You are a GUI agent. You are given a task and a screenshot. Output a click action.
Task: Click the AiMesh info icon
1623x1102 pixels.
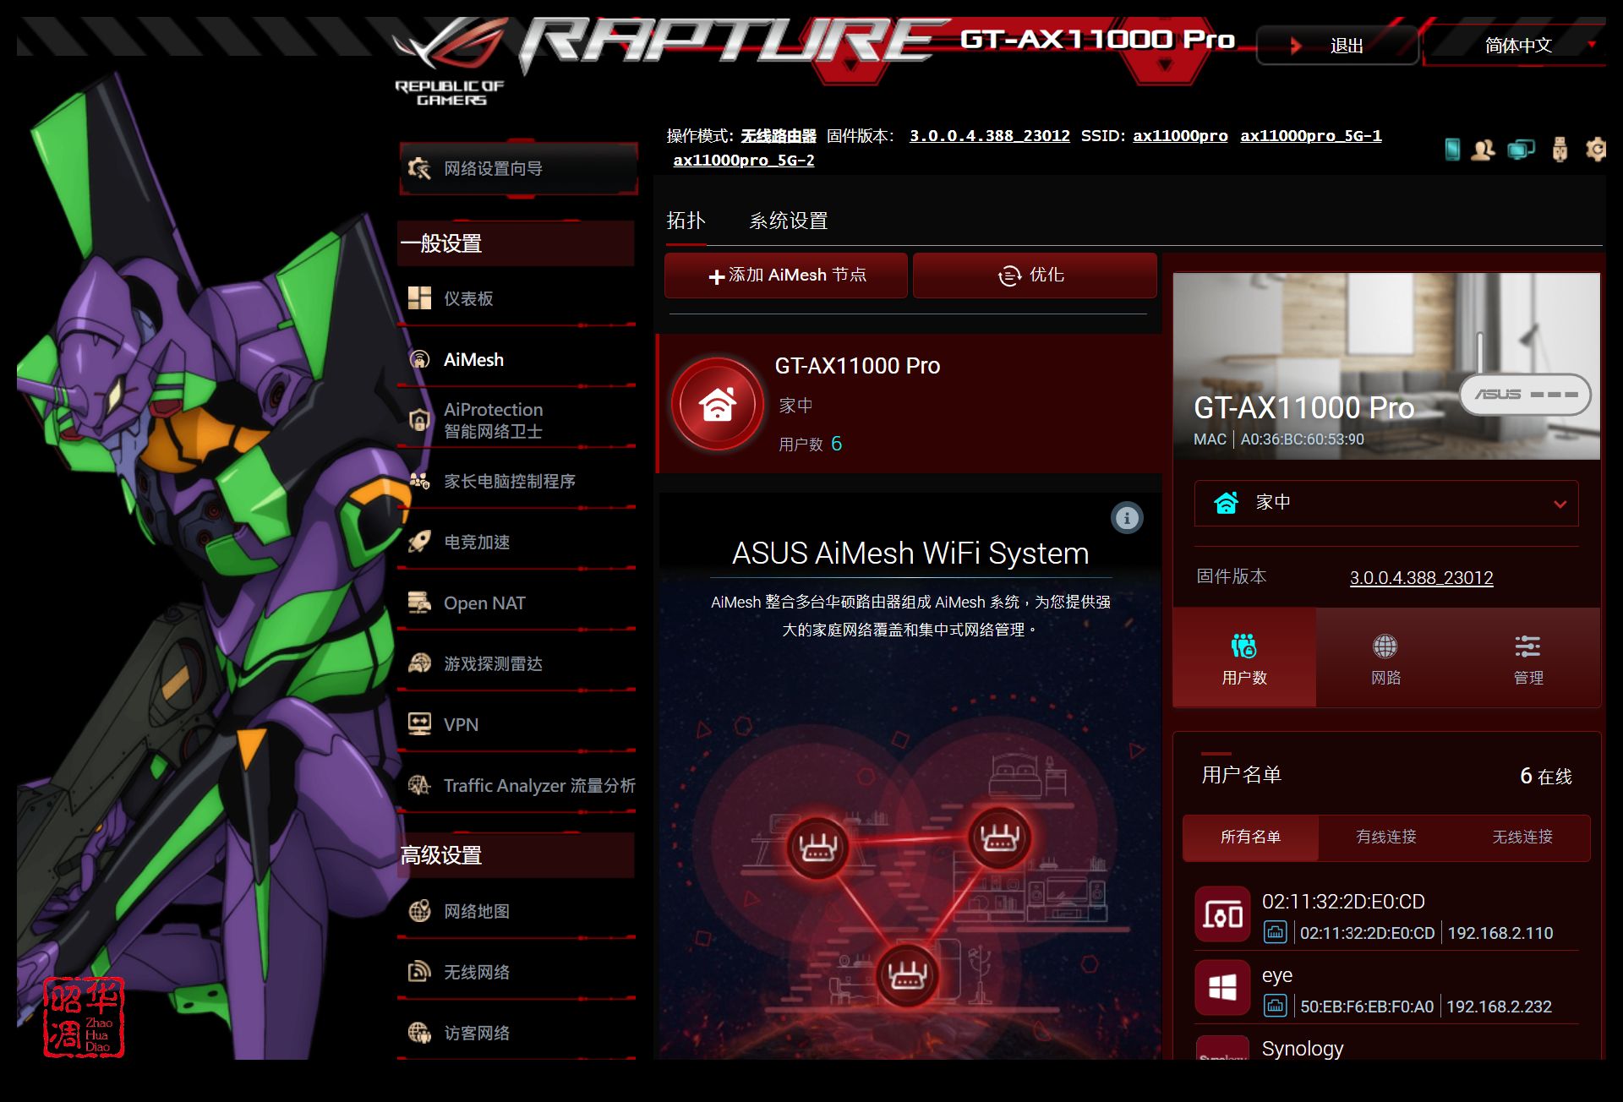point(1127,518)
